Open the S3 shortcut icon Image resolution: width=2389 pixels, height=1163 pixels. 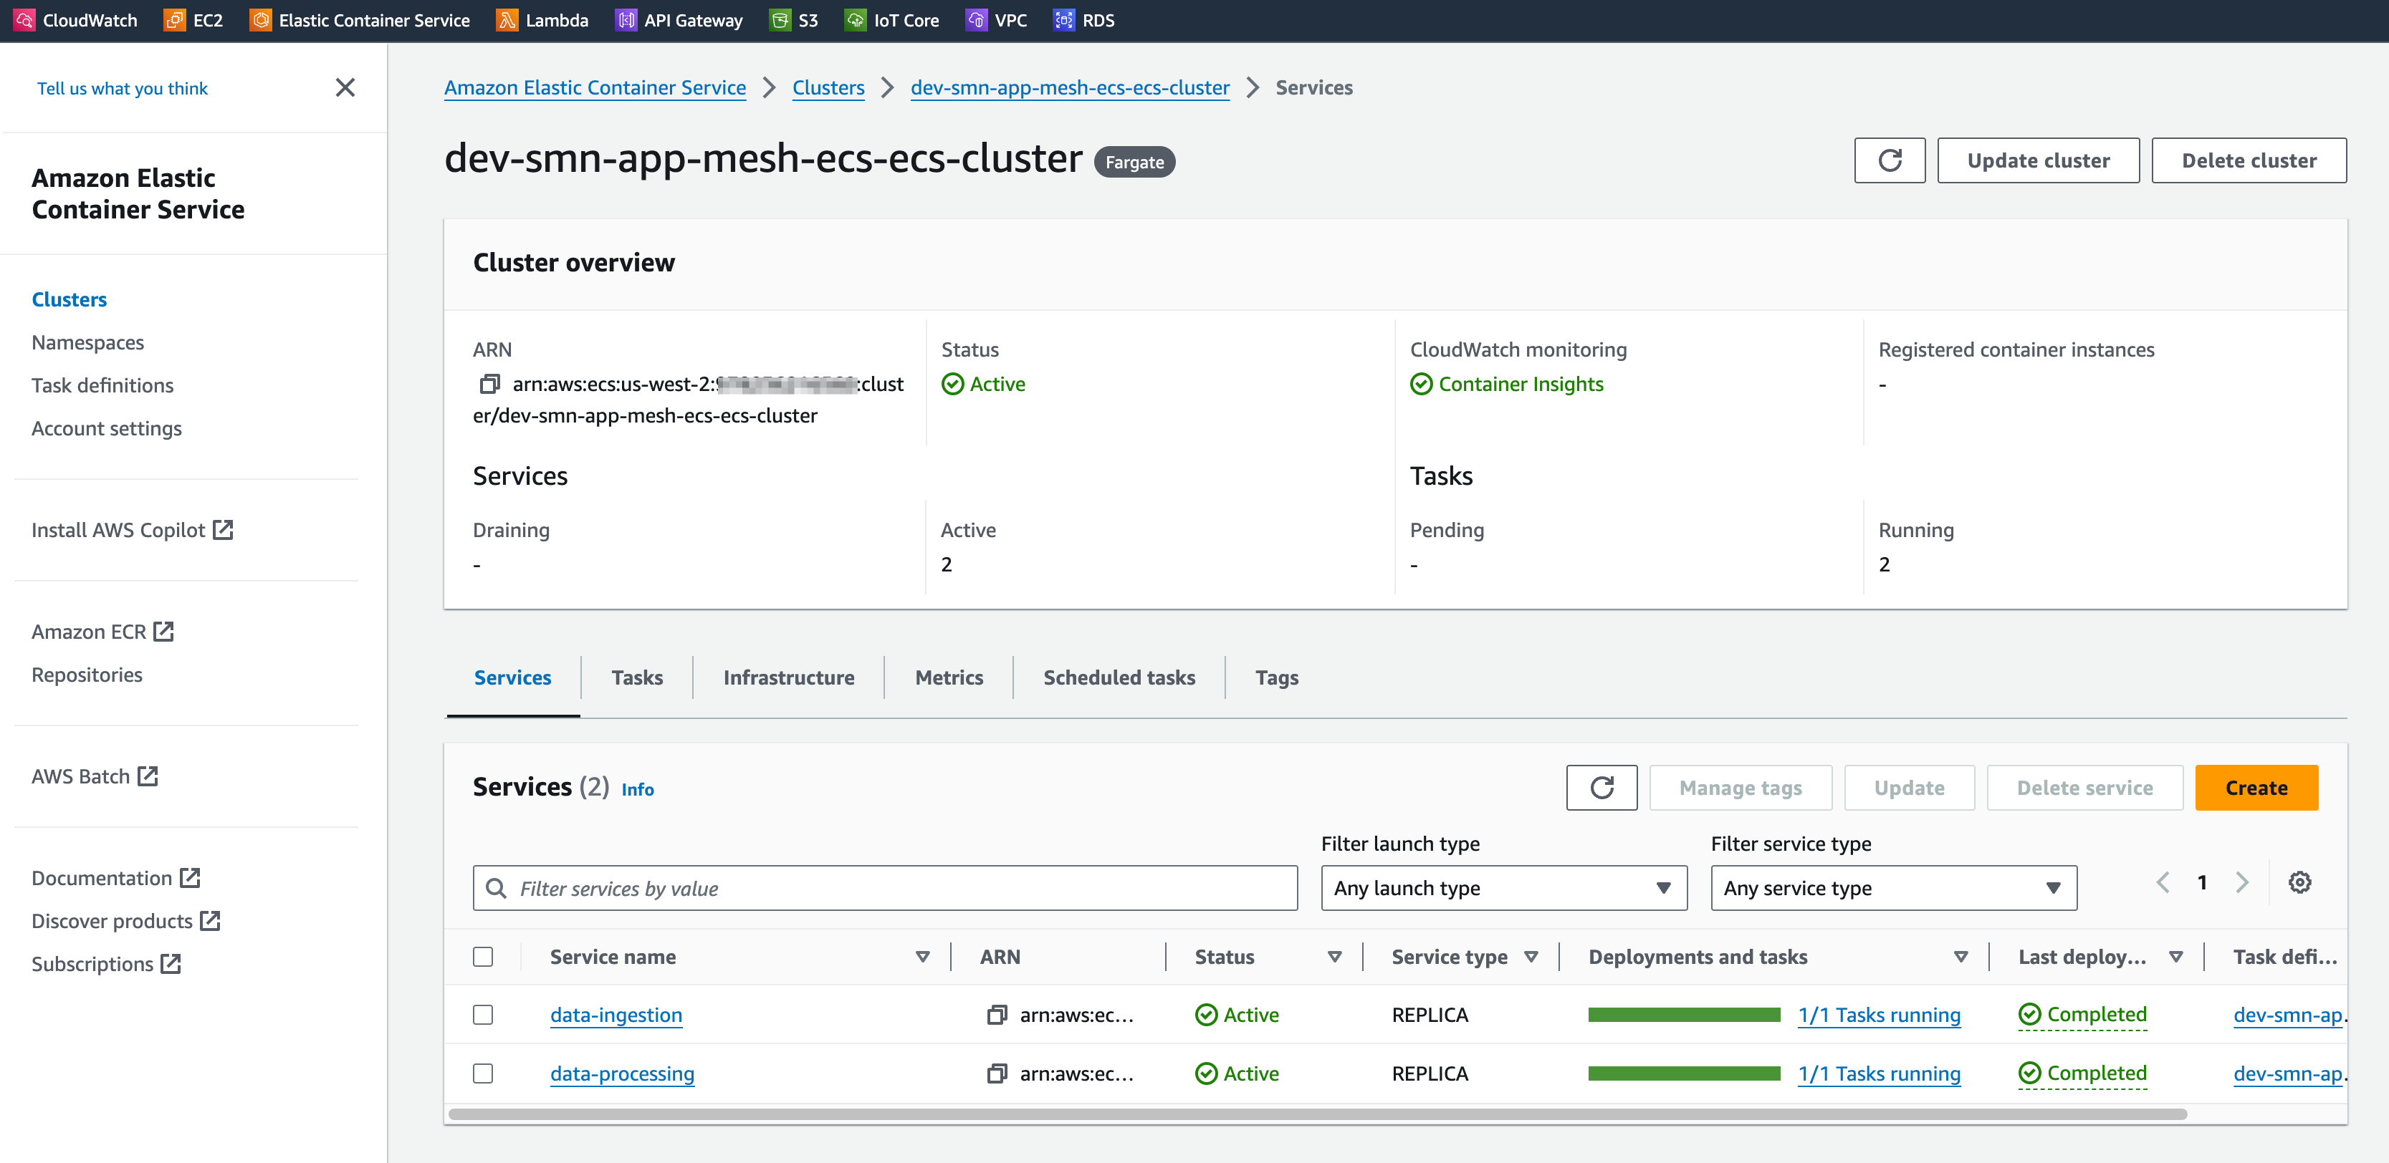tap(780, 19)
